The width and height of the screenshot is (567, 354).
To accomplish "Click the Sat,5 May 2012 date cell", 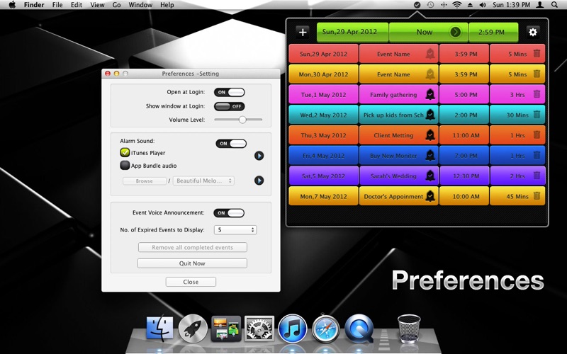I will click(324, 176).
